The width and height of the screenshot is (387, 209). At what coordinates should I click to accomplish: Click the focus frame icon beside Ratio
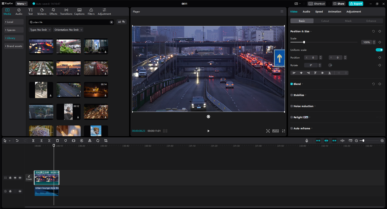tap(268, 131)
